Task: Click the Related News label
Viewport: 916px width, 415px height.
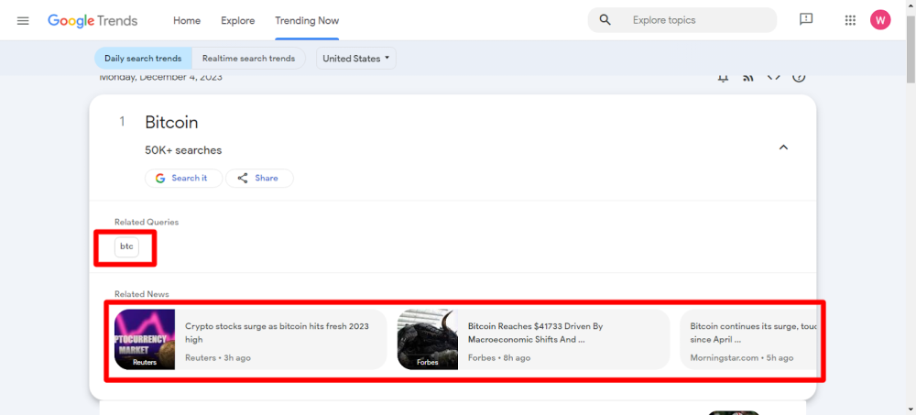Action: click(142, 294)
